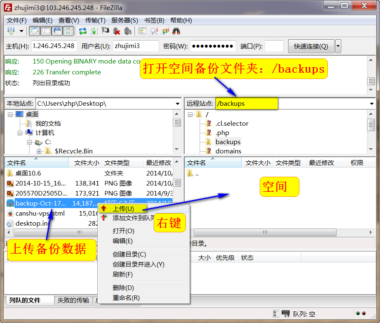Toggle the remote directory tree display

[58, 31]
